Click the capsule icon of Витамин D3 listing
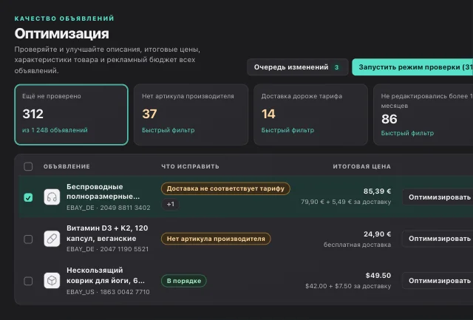Image resolution: width=473 pixels, height=320 pixels. pos(52,239)
